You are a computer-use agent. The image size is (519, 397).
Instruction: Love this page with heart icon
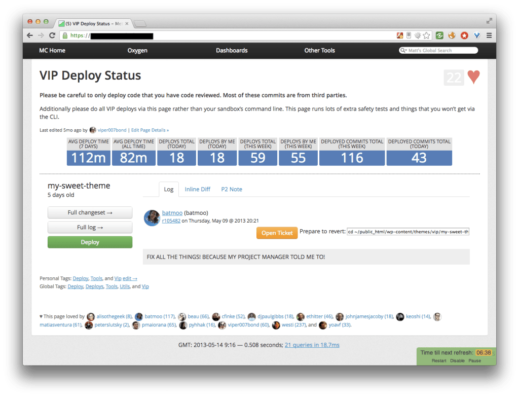point(474,77)
